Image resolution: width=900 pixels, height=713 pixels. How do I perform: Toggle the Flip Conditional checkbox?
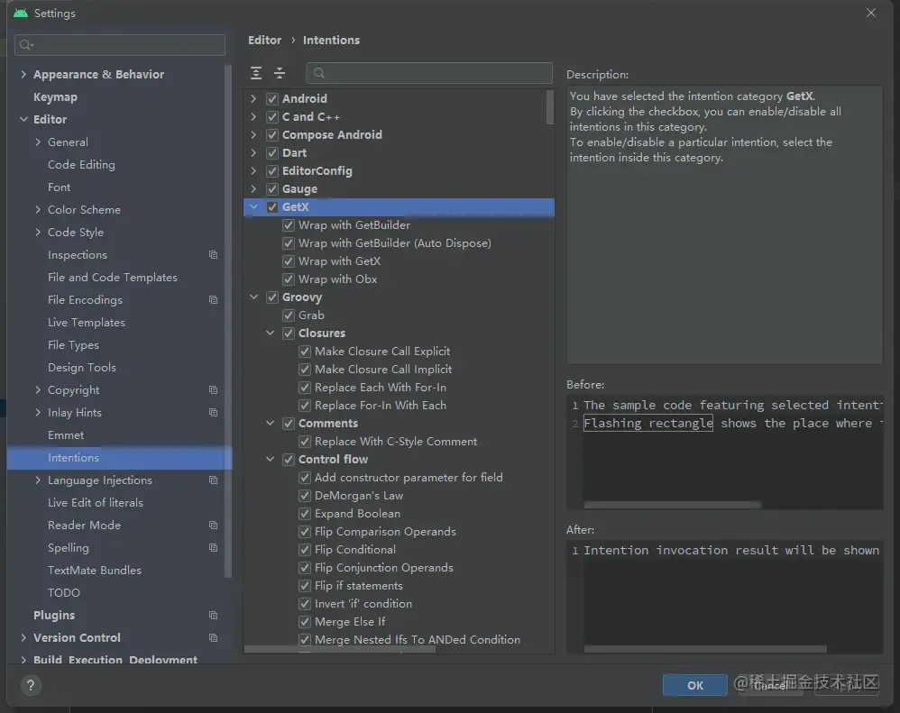[x=305, y=550]
